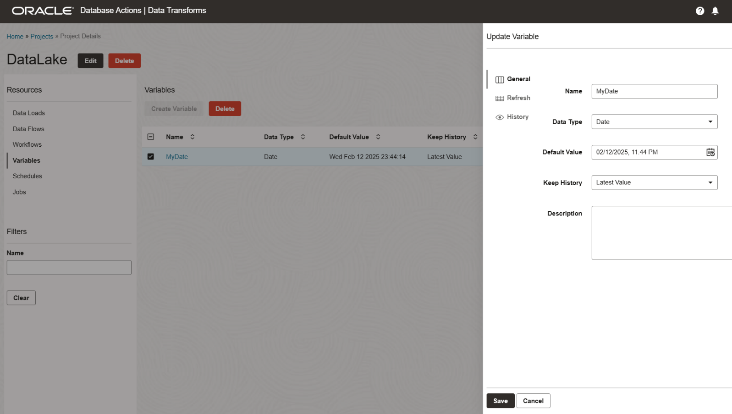Sort the table by Default Value column

click(x=378, y=137)
